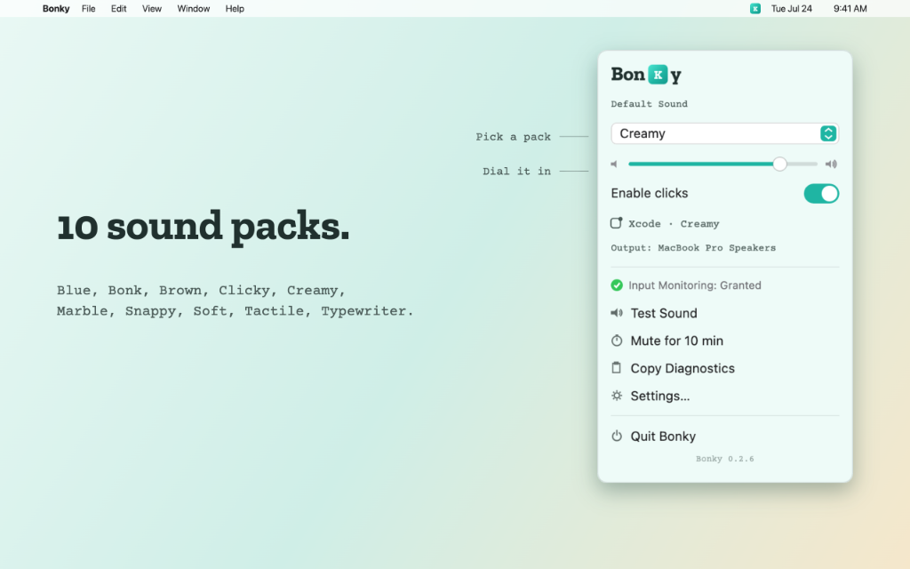Click the Bonky menu bar status icon
Image resolution: width=910 pixels, height=569 pixels.
click(755, 9)
